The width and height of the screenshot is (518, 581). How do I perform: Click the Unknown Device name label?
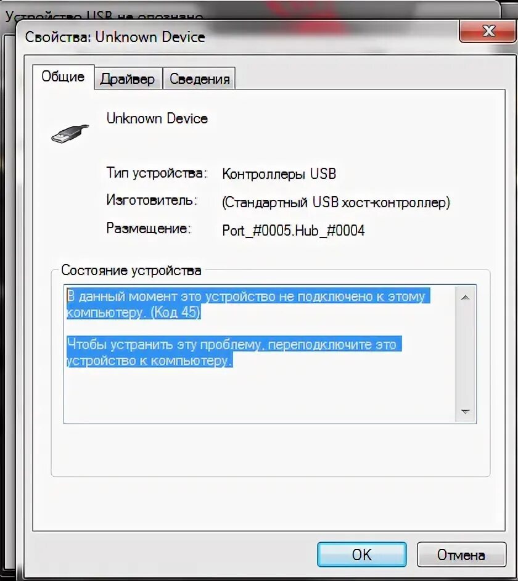[x=157, y=118]
